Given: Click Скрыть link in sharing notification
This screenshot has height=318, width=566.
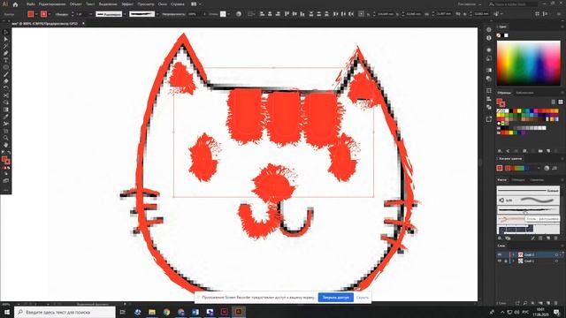Looking at the screenshot, I should pyautogui.click(x=362, y=298).
